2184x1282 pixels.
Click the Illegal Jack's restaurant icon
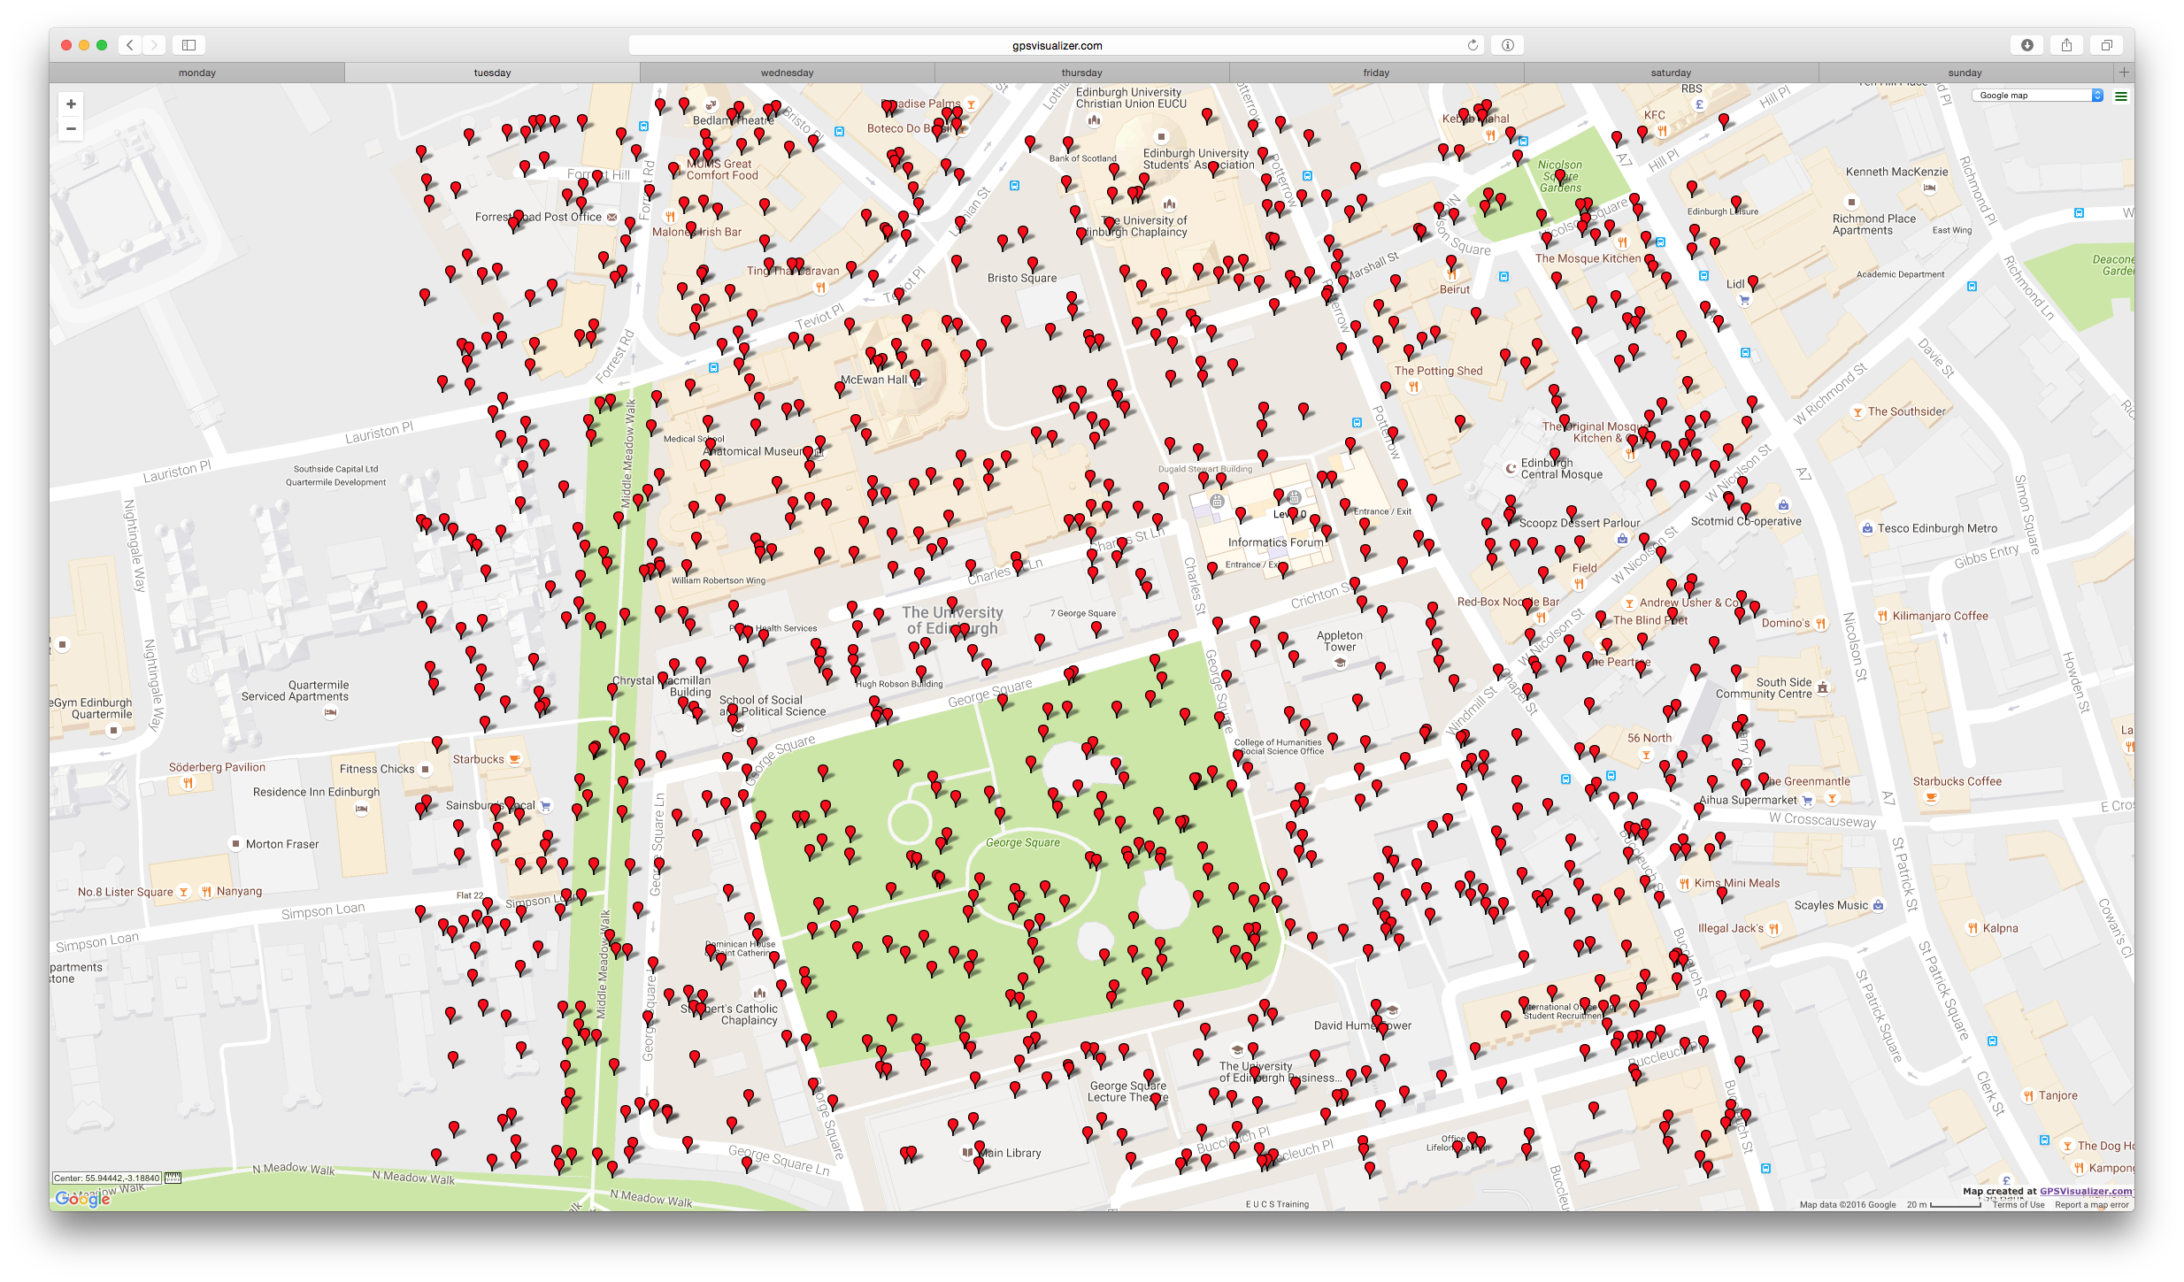click(x=1773, y=928)
